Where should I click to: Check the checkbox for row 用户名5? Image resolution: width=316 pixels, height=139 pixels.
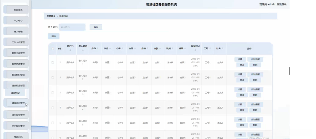coord(53,123)
